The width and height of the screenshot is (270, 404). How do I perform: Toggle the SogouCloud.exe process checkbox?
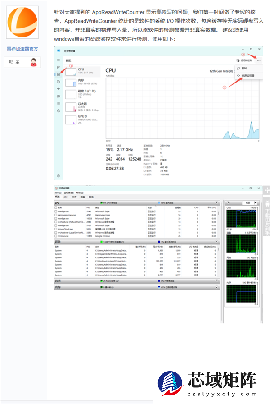pos(56,229)
